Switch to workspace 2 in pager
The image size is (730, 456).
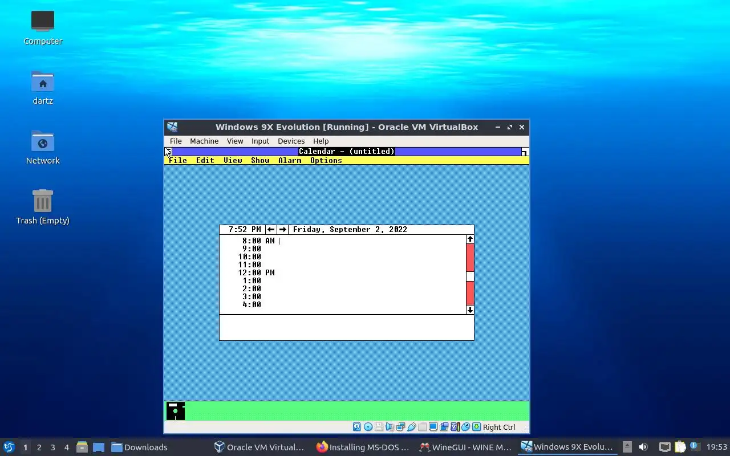coord(39,447)
